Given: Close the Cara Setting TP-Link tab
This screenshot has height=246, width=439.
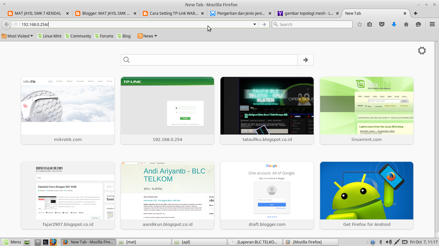Looking at the screenshot, I should (x=202, y=13).
